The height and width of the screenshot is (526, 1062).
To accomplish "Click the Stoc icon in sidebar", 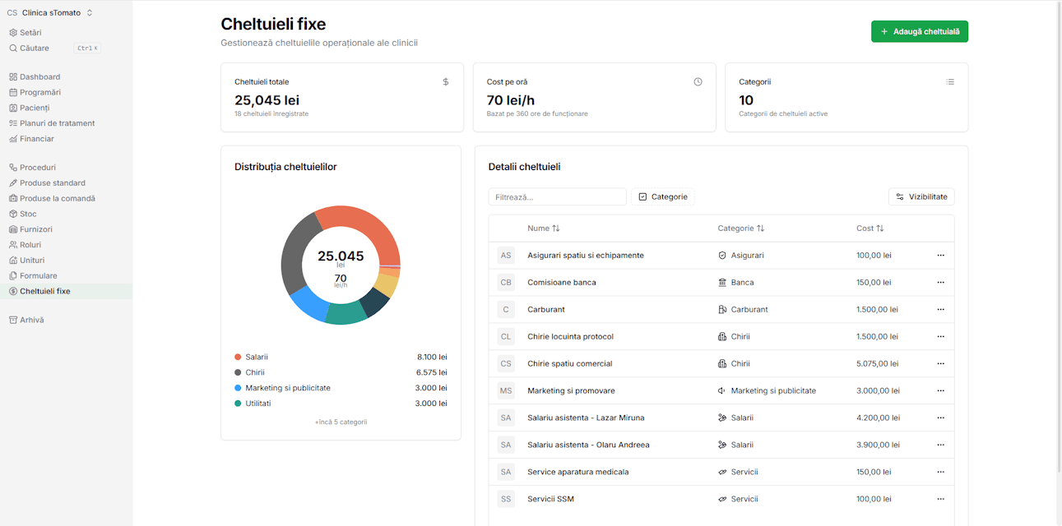I will click(x=13, y=214).
